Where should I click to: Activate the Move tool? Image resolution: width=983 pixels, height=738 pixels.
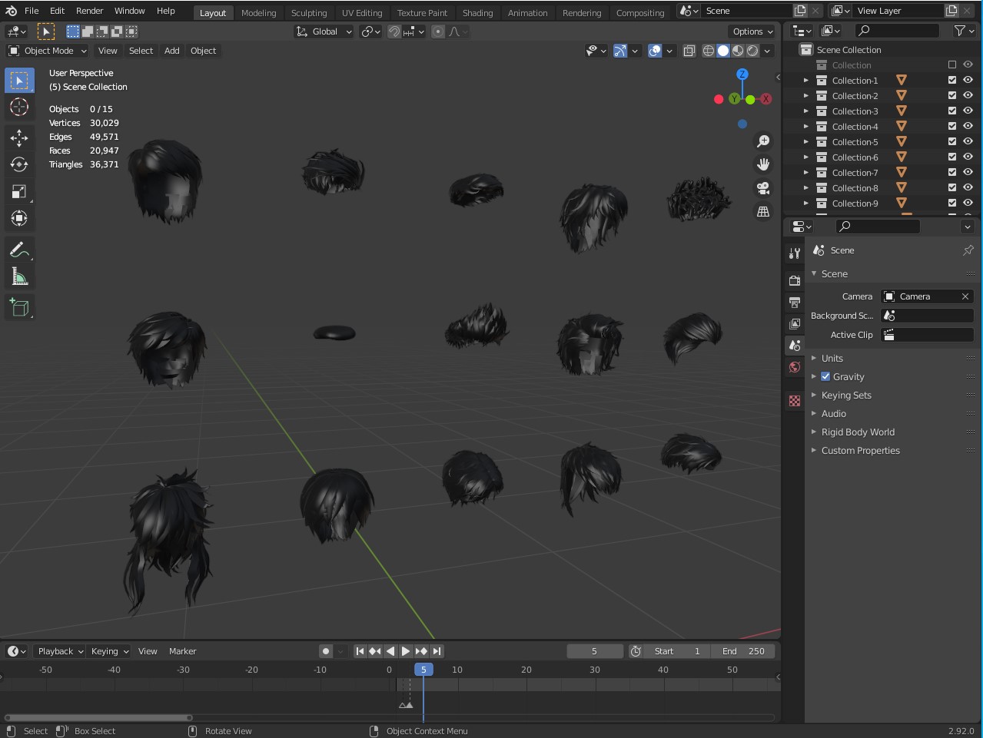click(x=19, y=138)
